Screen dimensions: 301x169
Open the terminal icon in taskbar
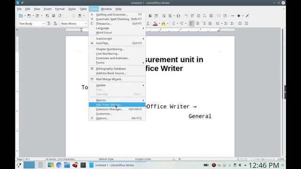click(83, 165)
